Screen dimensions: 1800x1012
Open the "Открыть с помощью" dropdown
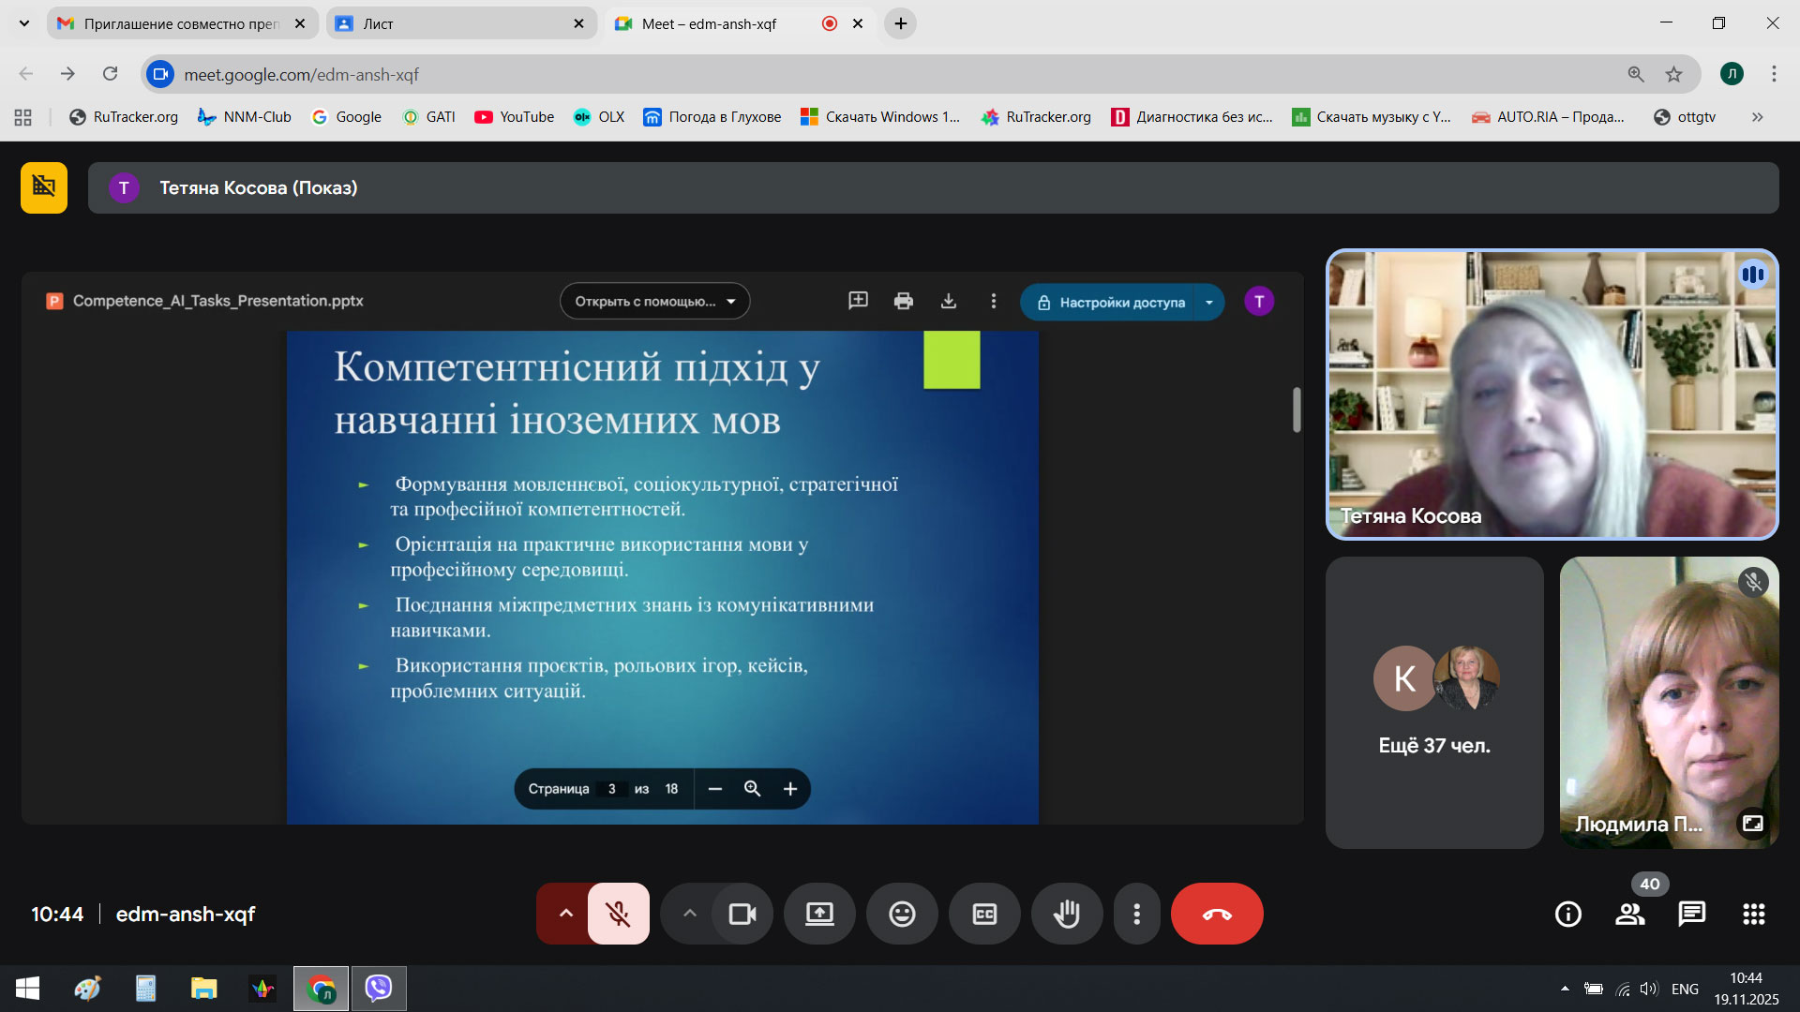(x=654, y=302)
